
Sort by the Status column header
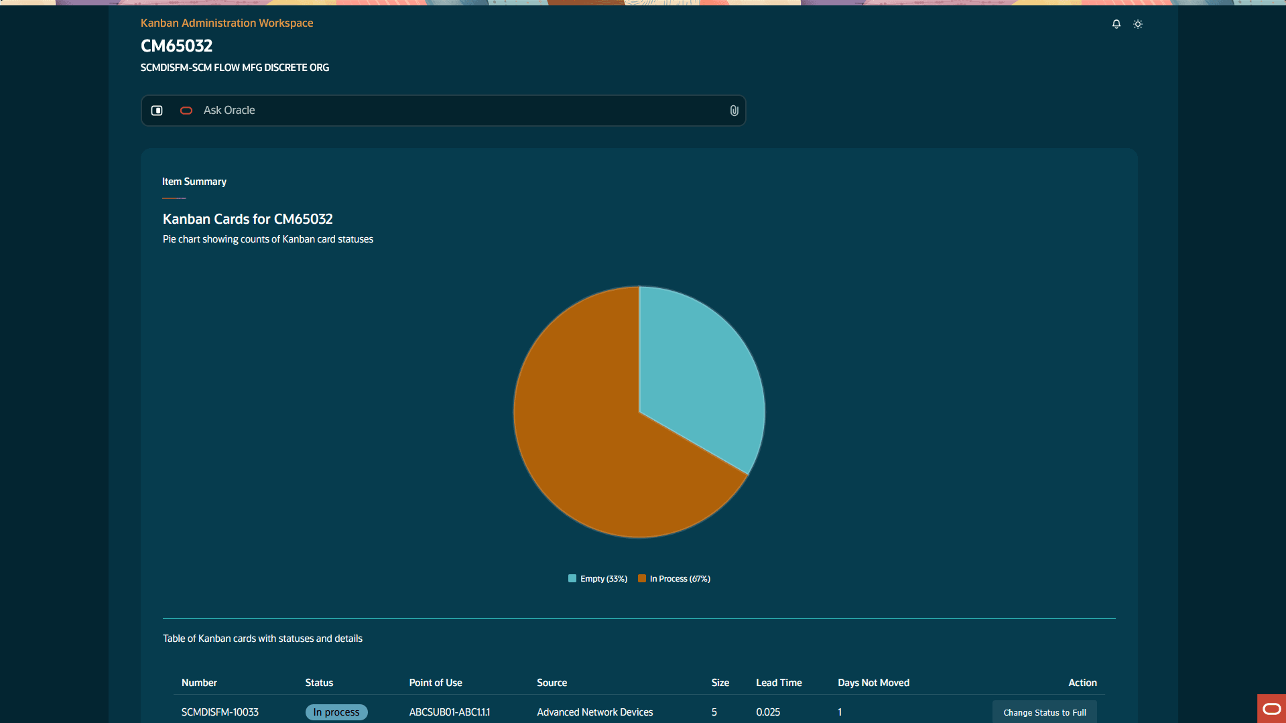[319, 683]
